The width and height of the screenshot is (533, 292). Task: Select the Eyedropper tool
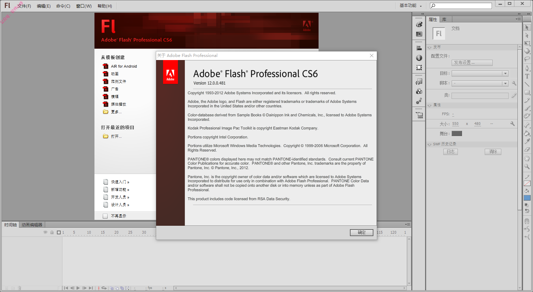click(x=527, y=141)
